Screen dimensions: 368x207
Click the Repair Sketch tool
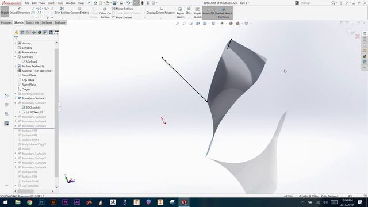pos(180,13)
